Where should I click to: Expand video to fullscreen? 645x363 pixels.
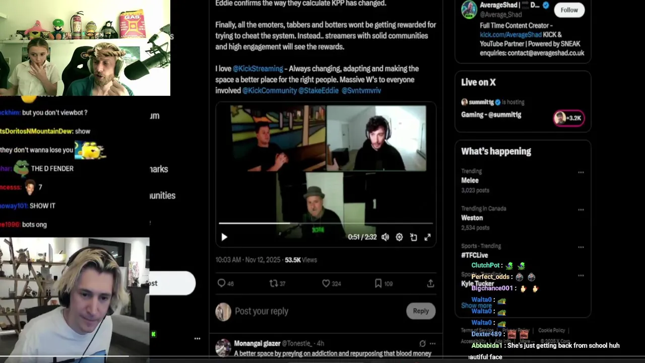click(x=427, y=237)
